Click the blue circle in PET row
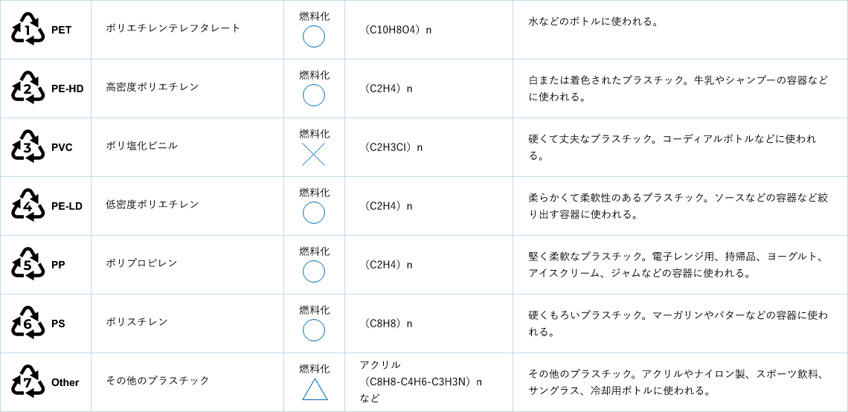The width and height of the screenshot is (848, 412). click(x=314, y=36)
